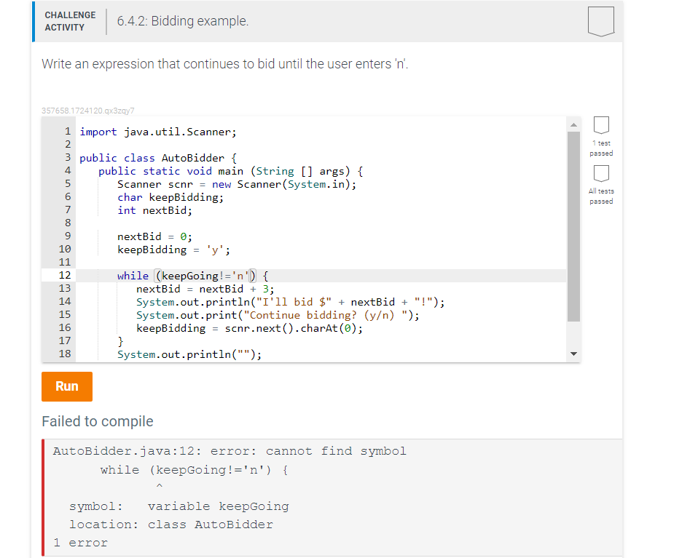Click the 'Failed to compile' heading
This screenshot has width=698, height=558.
(x=97, y=421)
